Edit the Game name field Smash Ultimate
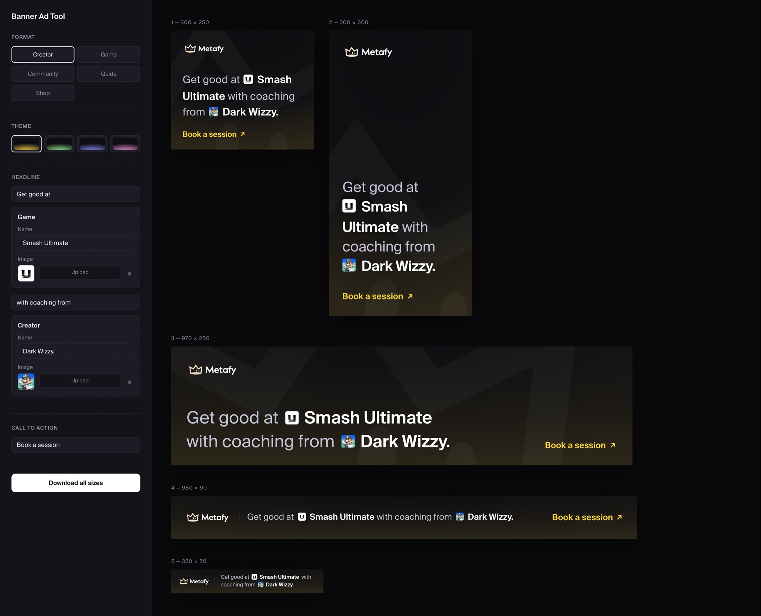The image size is (761, 616). 75,243
